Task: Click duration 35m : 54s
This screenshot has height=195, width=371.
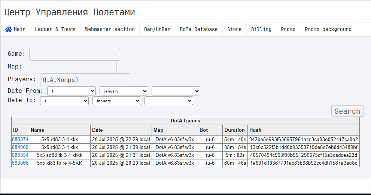Action: coord(235,147)
